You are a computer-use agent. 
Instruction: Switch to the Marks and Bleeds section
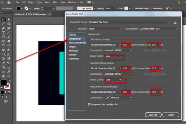(77, 43)
